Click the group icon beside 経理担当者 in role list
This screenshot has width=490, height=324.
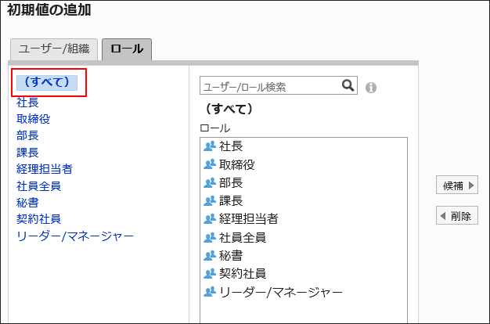[x=210, y=218]
